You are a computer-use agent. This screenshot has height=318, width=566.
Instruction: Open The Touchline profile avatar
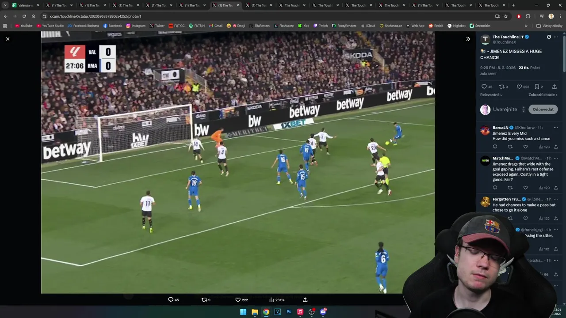[x=485, y=39]
